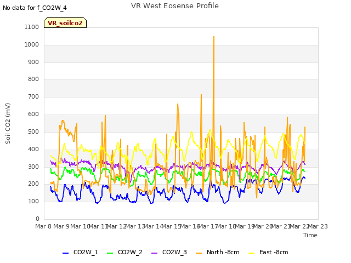This screenshot has width=351, height=263.
Task: Click the 900 y-axis tick label
Action: (x=33, y=62)
